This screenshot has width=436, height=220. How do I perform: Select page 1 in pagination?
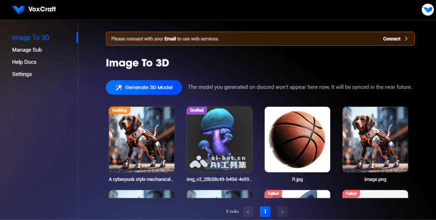pyautogui.click(x=265, y=211)
